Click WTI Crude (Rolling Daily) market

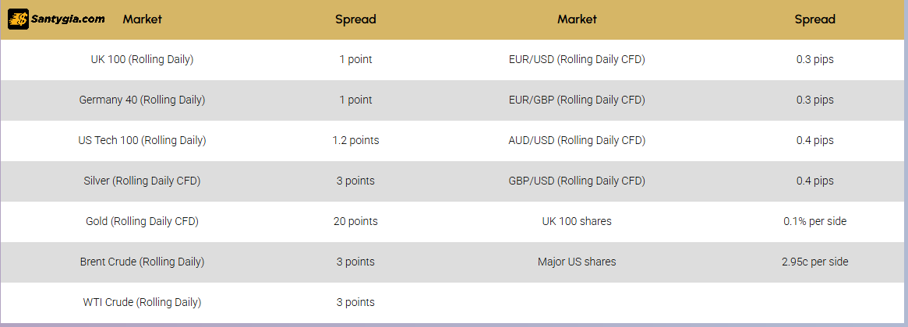point(142,302)
